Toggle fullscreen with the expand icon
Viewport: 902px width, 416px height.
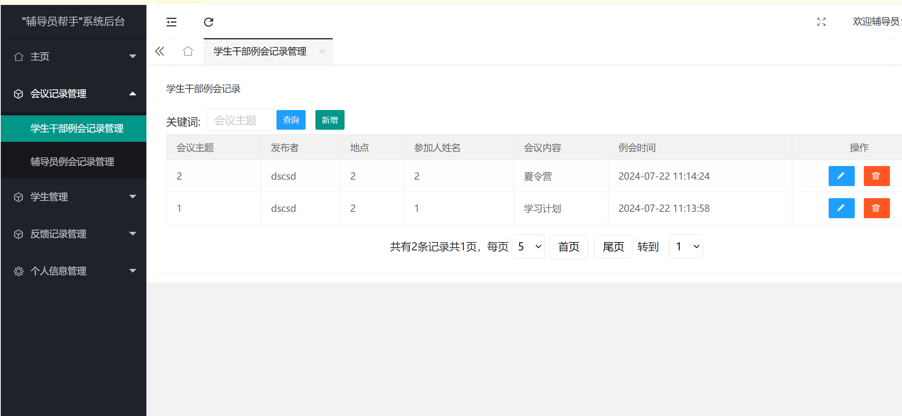[x=821, y=22]
